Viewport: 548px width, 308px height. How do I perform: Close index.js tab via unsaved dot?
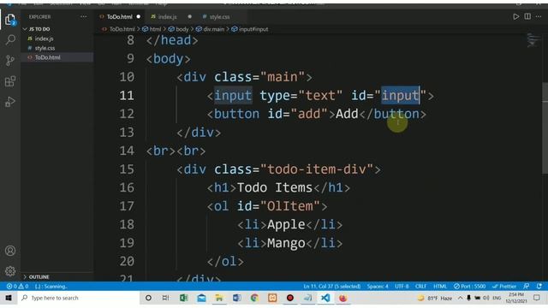coord(189,17)
